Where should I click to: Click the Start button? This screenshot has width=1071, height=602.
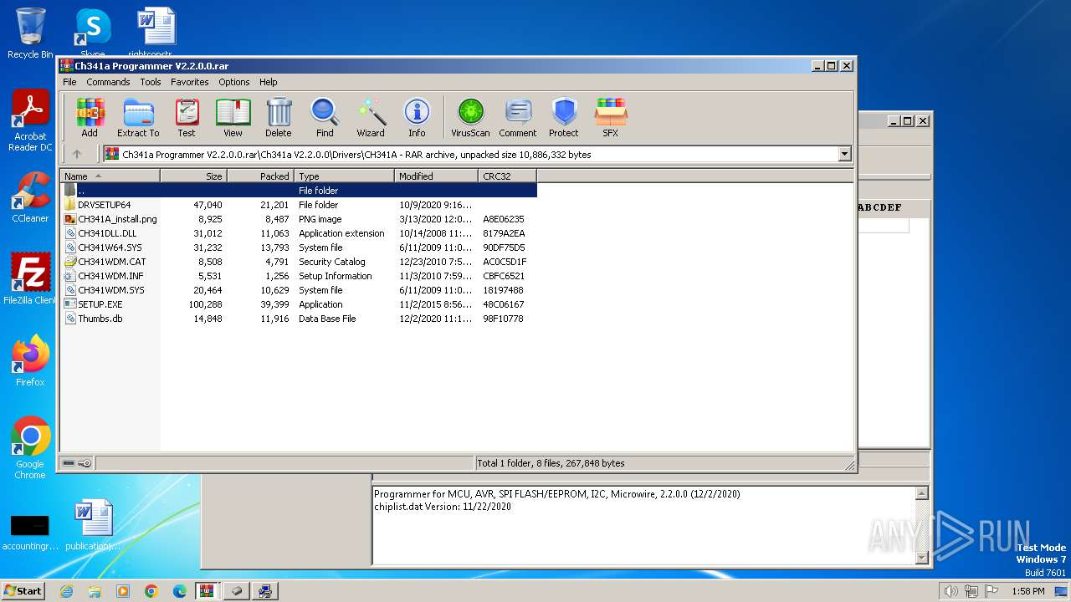(23, 591)
